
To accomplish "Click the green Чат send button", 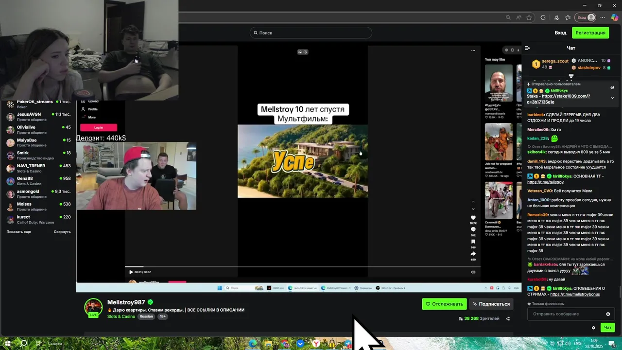I will (x=607, y=328).
